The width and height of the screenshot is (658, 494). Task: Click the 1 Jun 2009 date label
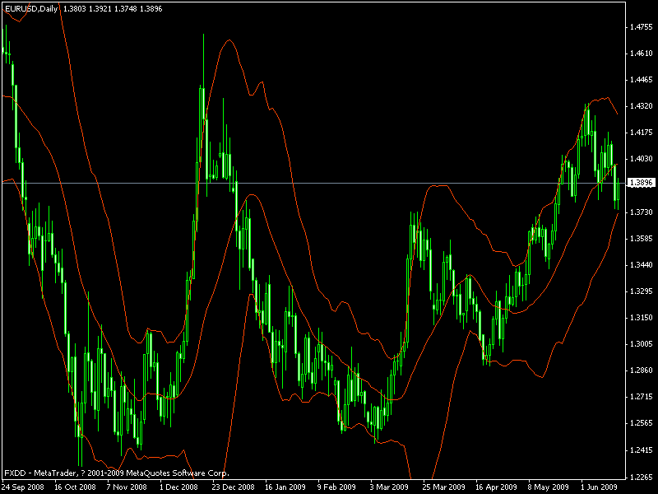coord(600,487)
